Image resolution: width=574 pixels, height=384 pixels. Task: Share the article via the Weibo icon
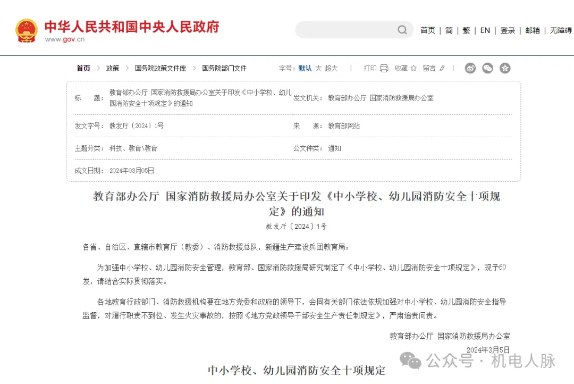[x=470, y=68]
